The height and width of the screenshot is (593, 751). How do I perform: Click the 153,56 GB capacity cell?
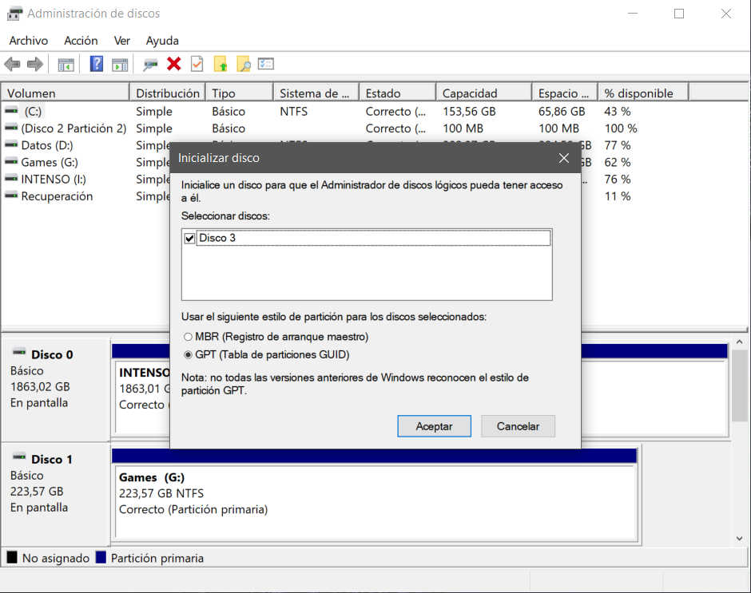(469, 112)
